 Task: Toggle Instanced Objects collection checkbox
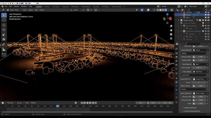(203, 23)
